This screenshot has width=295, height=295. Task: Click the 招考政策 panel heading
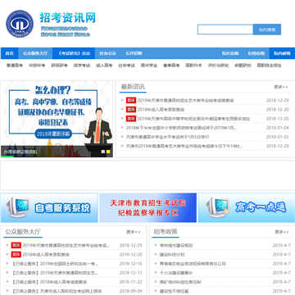tap(166, 232)
